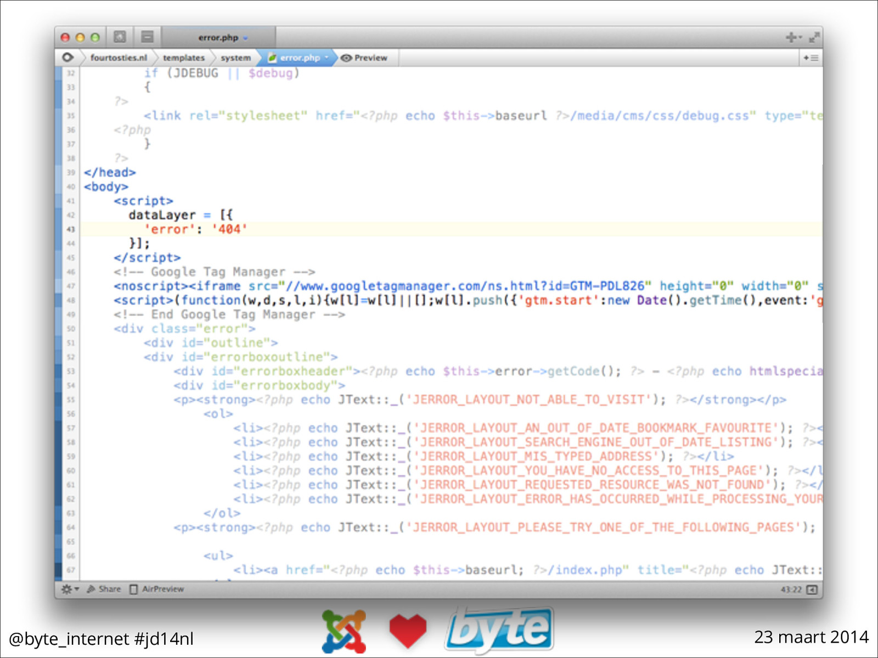The width and height of the screenshot is (878, 658).
Task: Expand the error.php title dropdown arrow
Action: point(245,38)
